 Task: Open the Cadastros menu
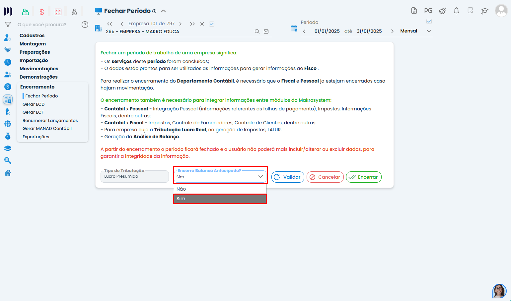(x=32, y=35)
